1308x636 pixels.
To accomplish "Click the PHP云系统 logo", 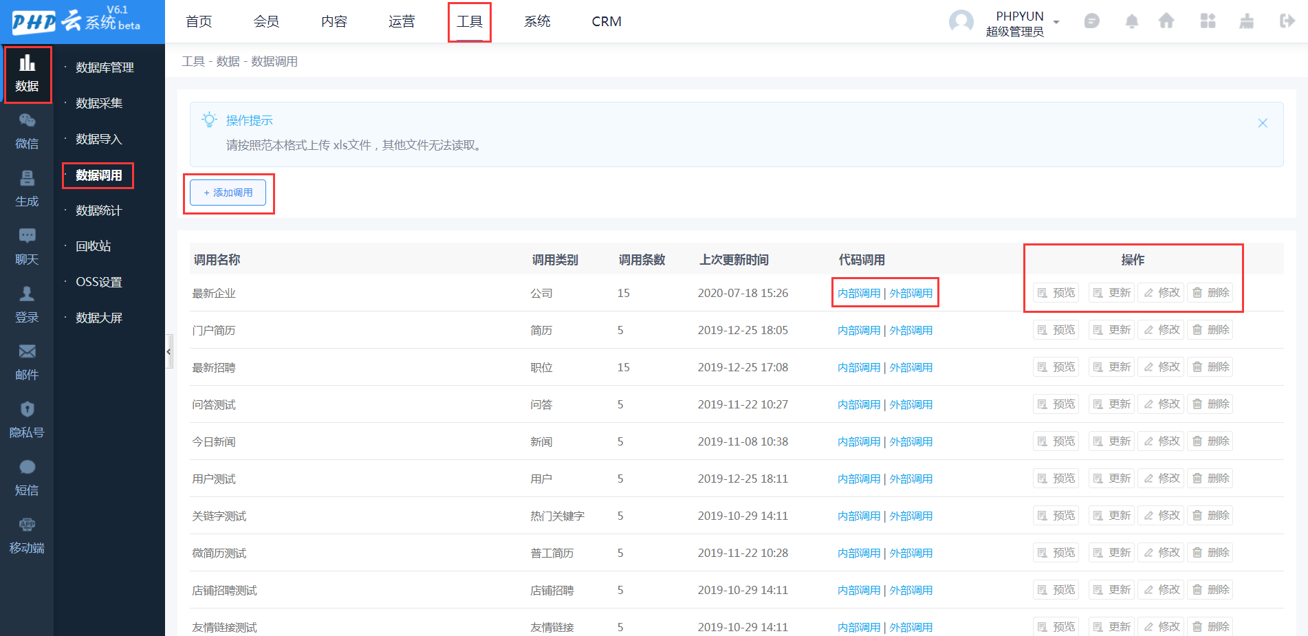I will tap(76, 21).
